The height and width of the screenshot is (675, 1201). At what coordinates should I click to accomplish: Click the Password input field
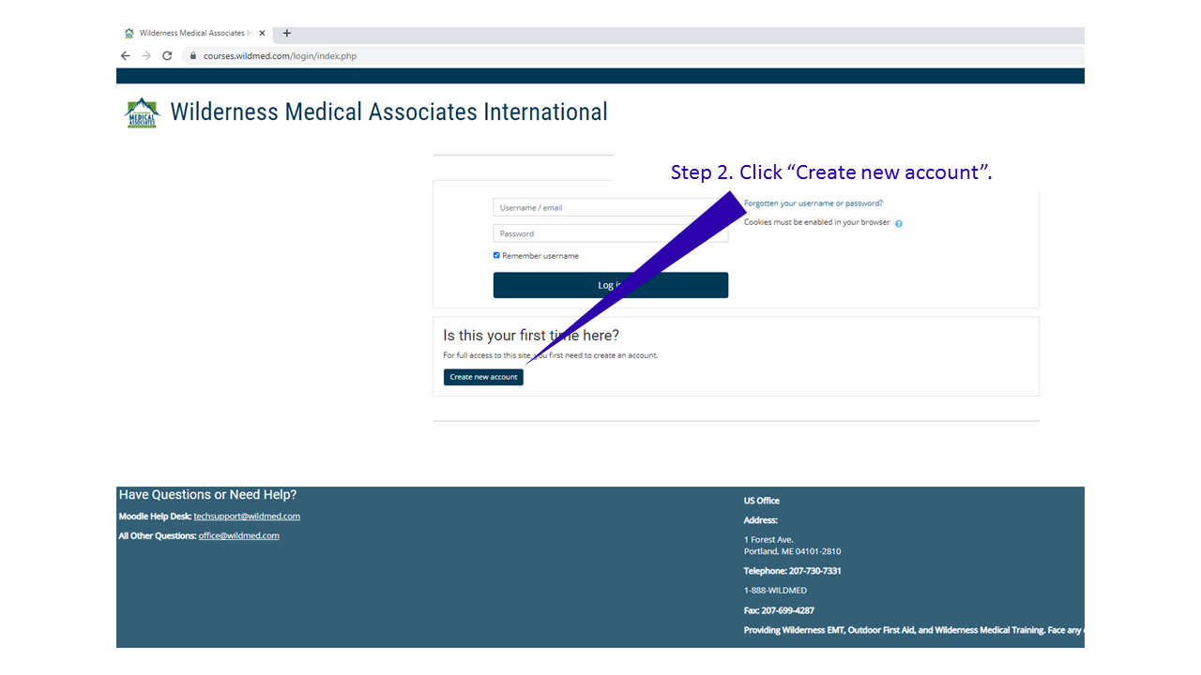click(x=611, y=233)
